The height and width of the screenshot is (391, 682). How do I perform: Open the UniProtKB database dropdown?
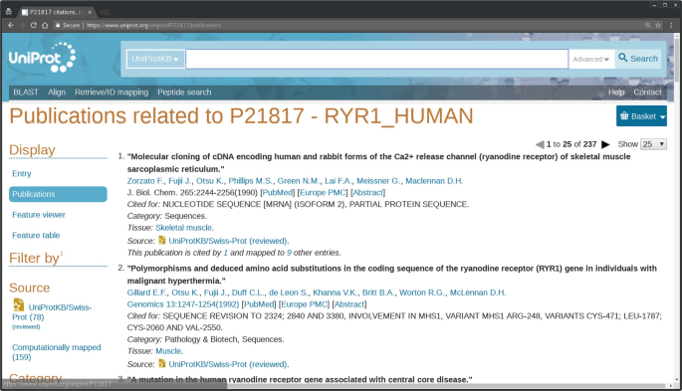155,59
